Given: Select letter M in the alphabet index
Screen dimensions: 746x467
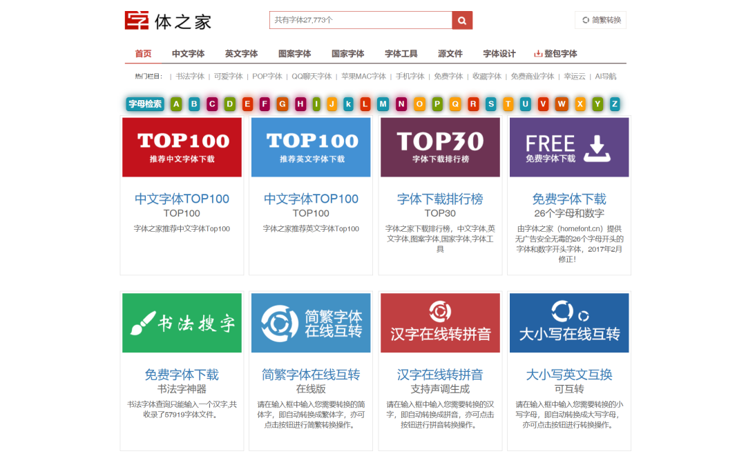Looking at the screenshot, I should (x=383, y=104).
